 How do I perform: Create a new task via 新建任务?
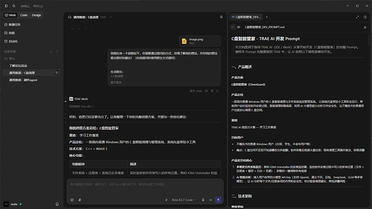coord(12,25)
